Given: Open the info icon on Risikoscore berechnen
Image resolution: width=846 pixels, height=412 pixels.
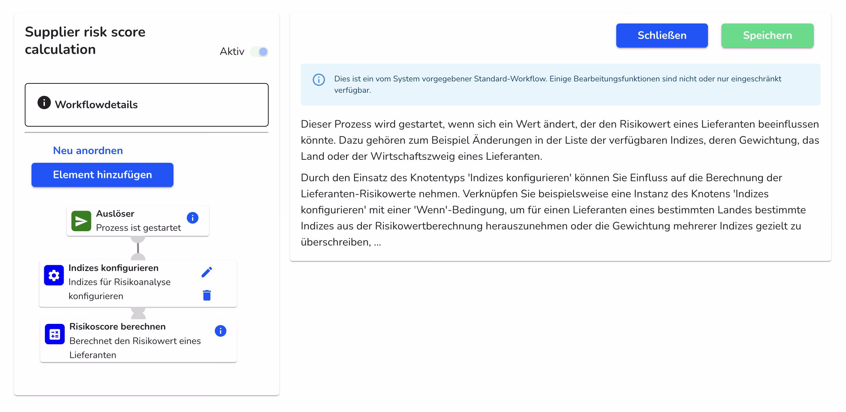Looking at the screenshot, I should click(220, 331).
